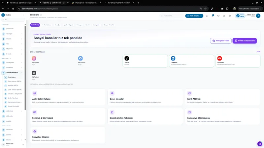The width and height of the screenshot is (264, 148).
Task: Expand the Ürünler submenu chevron
Action: (x=22, y=39)
